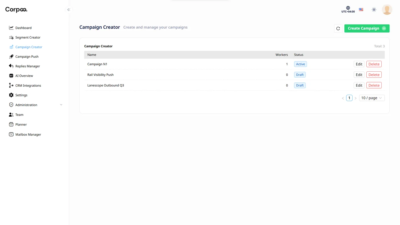Collapse the sidebar with double-chevron icon

69,10
